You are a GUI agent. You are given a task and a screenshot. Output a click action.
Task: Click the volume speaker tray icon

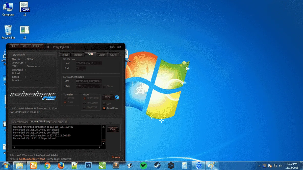tap(281, 166)
